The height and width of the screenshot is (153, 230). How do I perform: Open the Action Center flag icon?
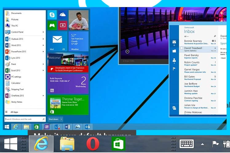[215, 144]
